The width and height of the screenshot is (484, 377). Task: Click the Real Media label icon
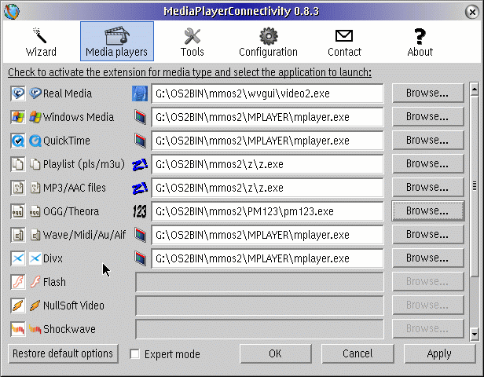(x=35, y=93)
